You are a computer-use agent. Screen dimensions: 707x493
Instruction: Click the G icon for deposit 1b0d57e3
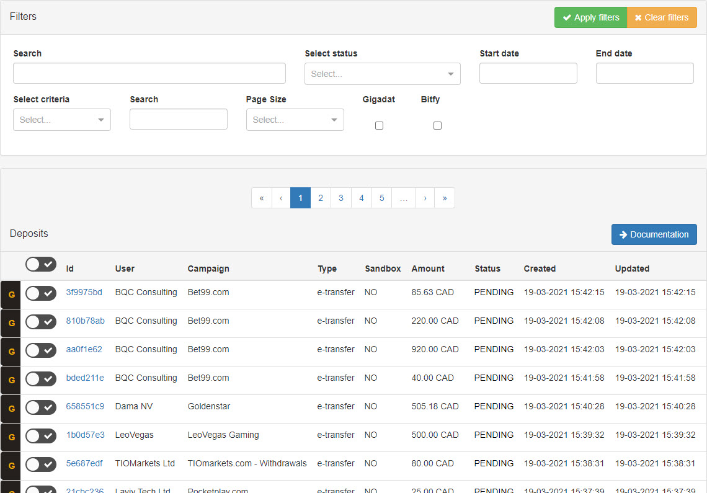[11, 437]
